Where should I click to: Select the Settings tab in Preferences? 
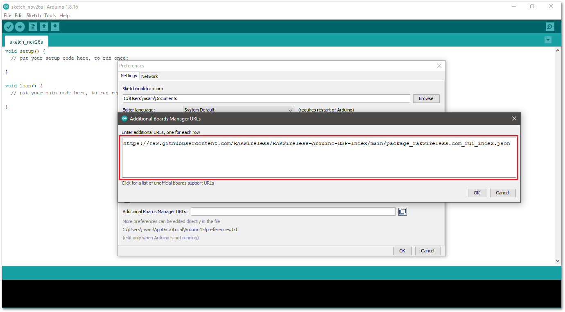tap(129, 76)
